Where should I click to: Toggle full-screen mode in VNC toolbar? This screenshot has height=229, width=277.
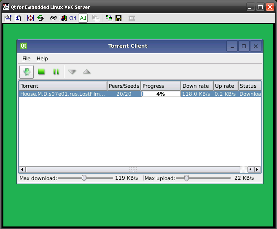point(30,18)
